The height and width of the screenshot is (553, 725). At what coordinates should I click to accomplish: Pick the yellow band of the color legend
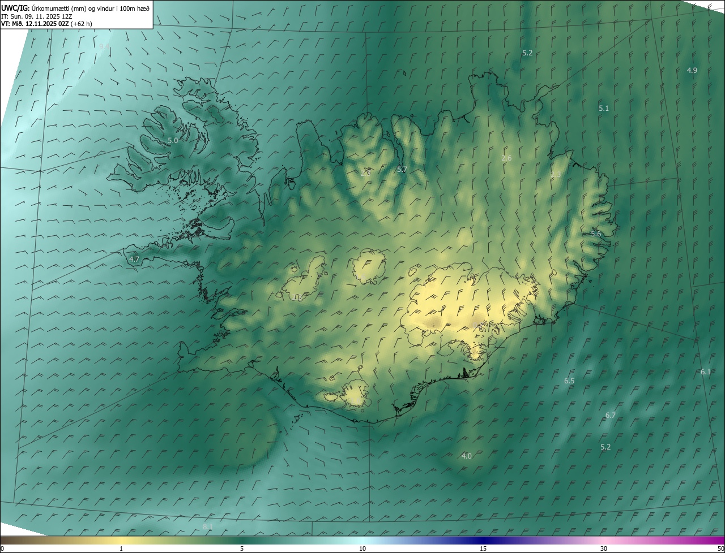pyautogui.click(x=121, y=541)
